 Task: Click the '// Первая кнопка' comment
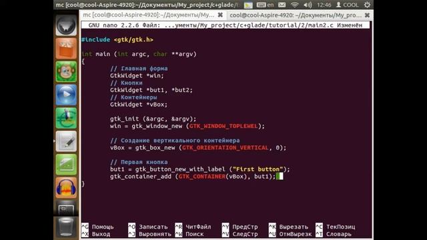[x=139, y=162]
